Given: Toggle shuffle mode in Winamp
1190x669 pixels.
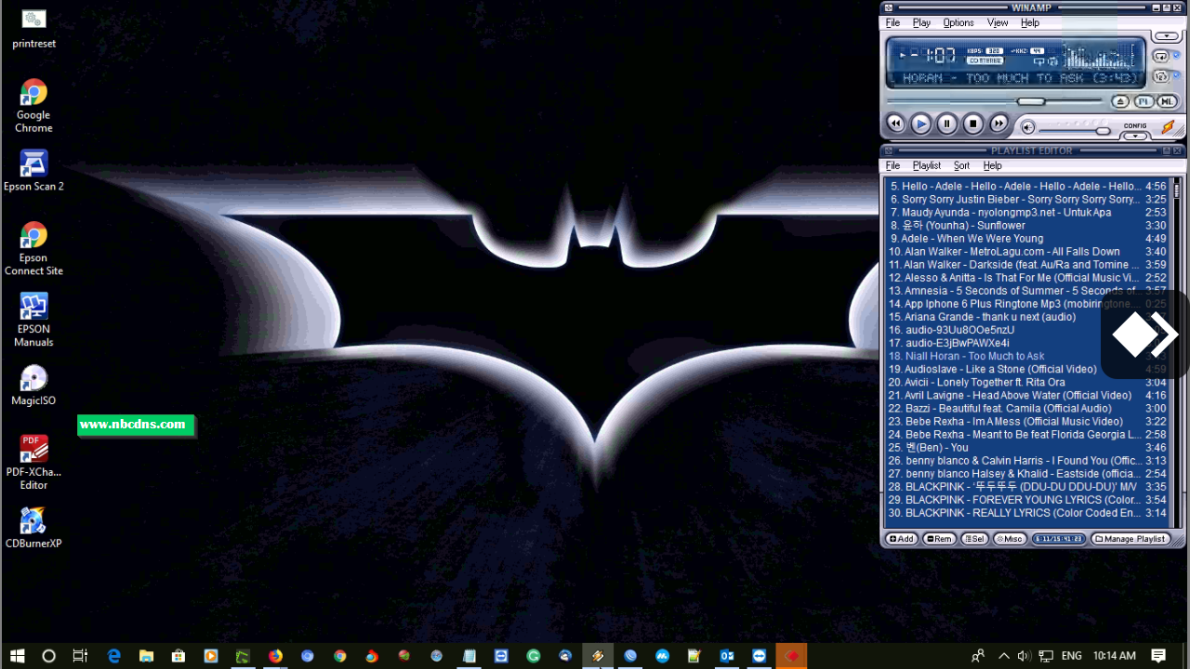Looking at the screenshot, I should [1160, 75].
